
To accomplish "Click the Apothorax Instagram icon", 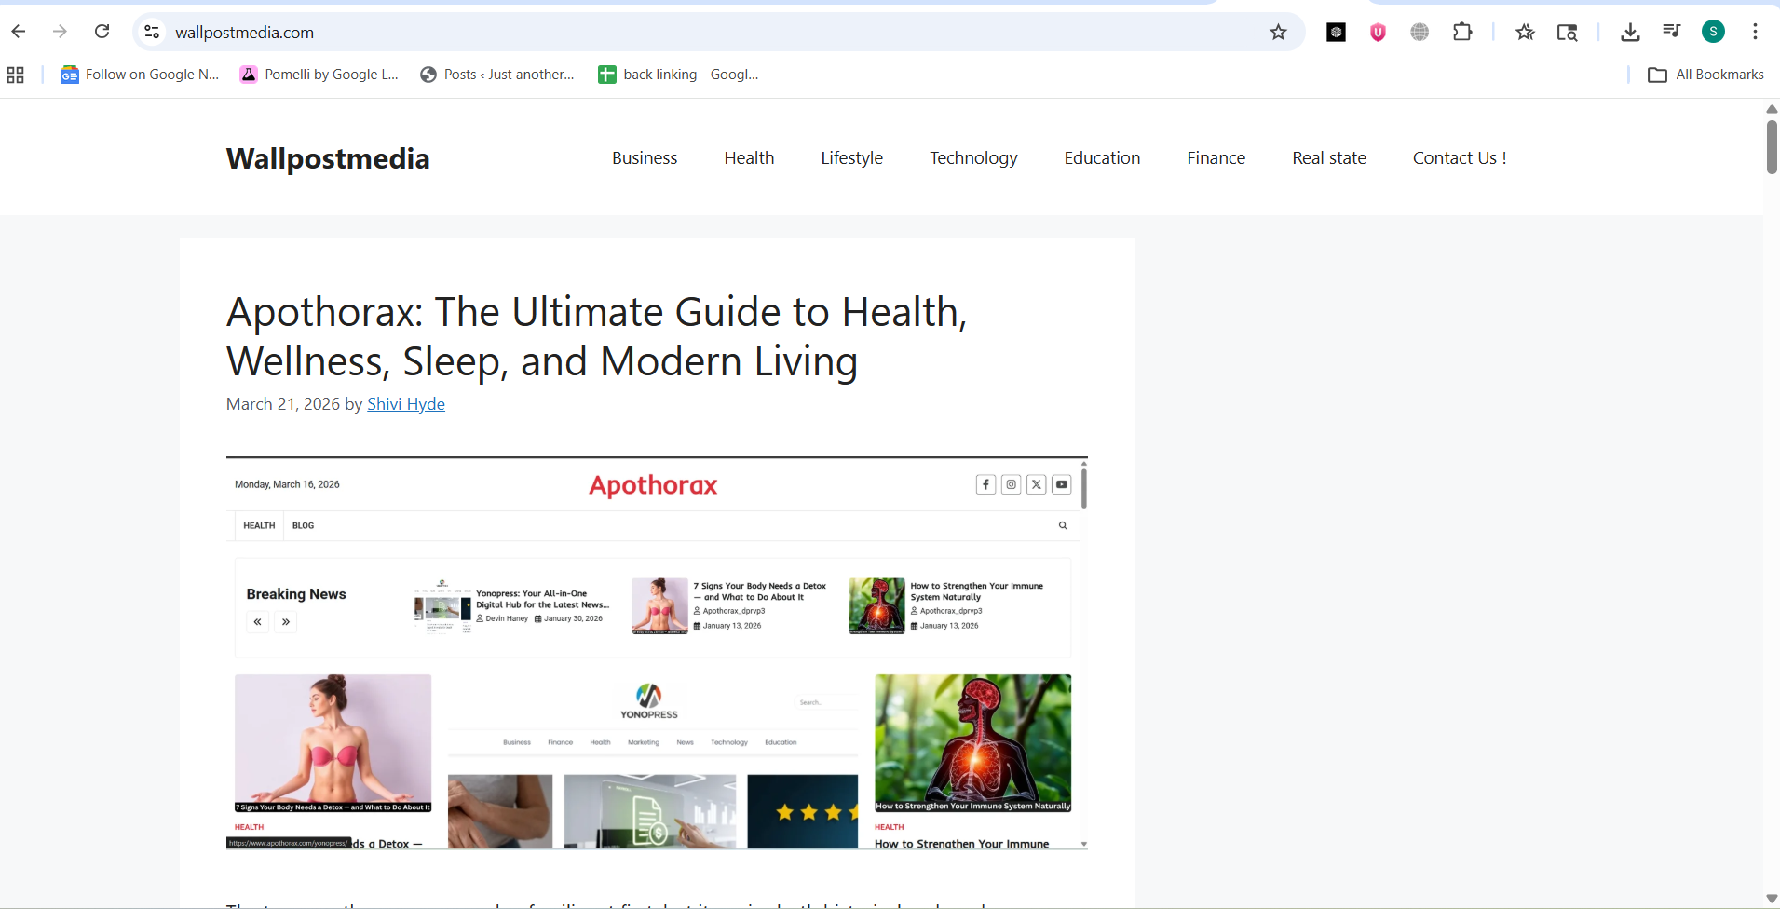I will pos(1011,484).
